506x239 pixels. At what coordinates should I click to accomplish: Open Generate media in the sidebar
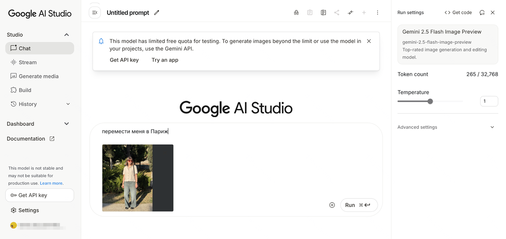(x=40, y=76)
